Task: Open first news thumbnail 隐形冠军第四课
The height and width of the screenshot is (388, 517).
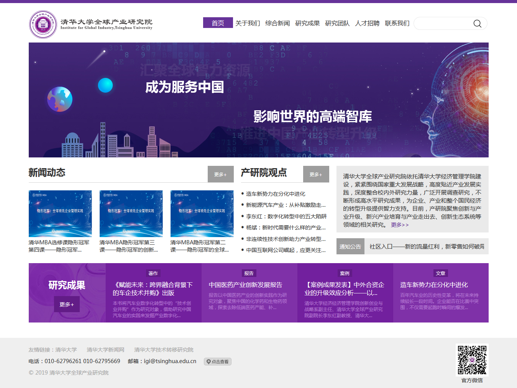Action: (x=60, y=214)
